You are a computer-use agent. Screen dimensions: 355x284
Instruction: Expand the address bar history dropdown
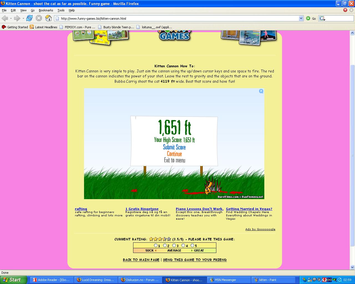[301, 18]
